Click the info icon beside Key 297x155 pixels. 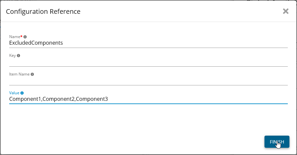(18, 55)
